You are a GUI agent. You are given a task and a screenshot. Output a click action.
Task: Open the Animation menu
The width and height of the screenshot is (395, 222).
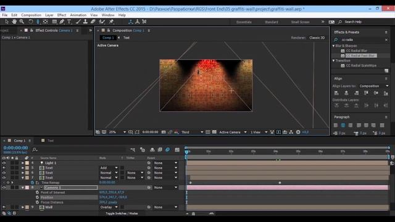click(78, 15)
